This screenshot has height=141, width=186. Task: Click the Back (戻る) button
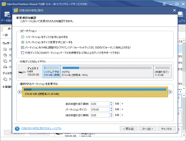(x=129, y=129)
